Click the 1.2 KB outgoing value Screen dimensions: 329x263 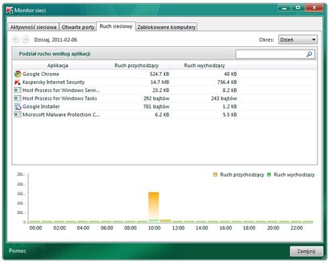tap(230, 107)
